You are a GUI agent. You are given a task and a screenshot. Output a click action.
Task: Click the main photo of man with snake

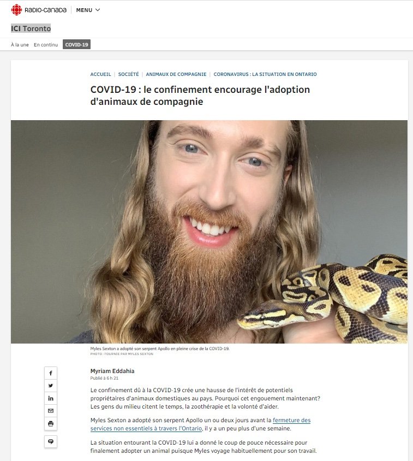click(209, 232)
